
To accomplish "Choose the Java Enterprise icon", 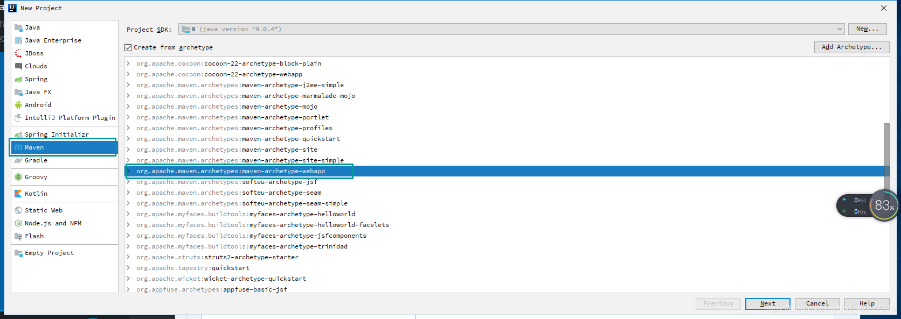I will [x=18, y=40].
